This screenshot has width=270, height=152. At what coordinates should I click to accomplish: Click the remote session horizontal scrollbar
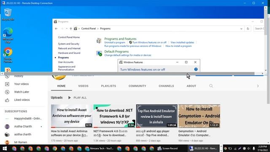129,73
